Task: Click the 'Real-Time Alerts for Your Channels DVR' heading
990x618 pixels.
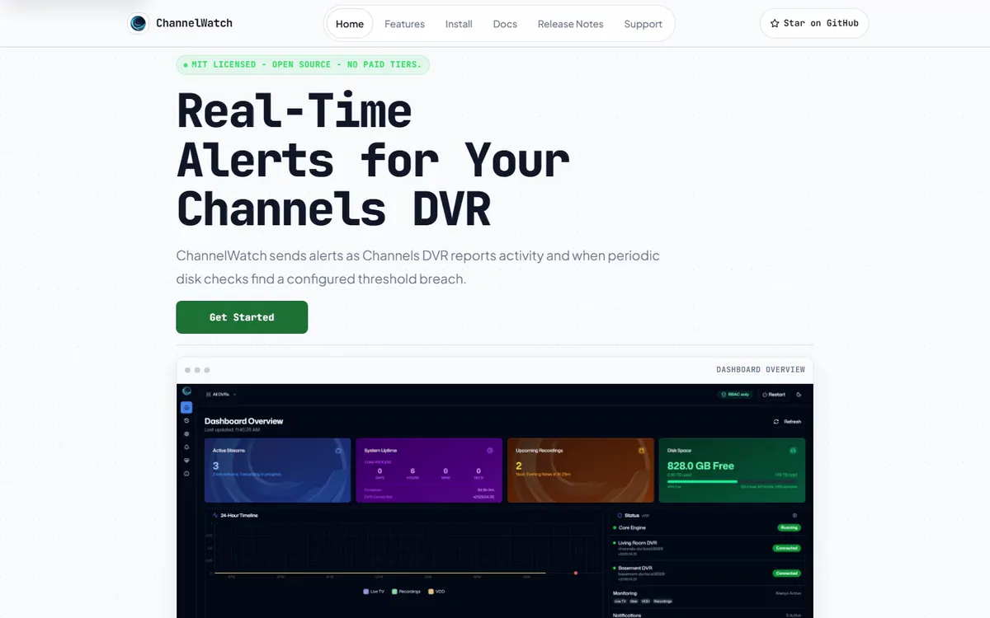Action: (373, 160)
